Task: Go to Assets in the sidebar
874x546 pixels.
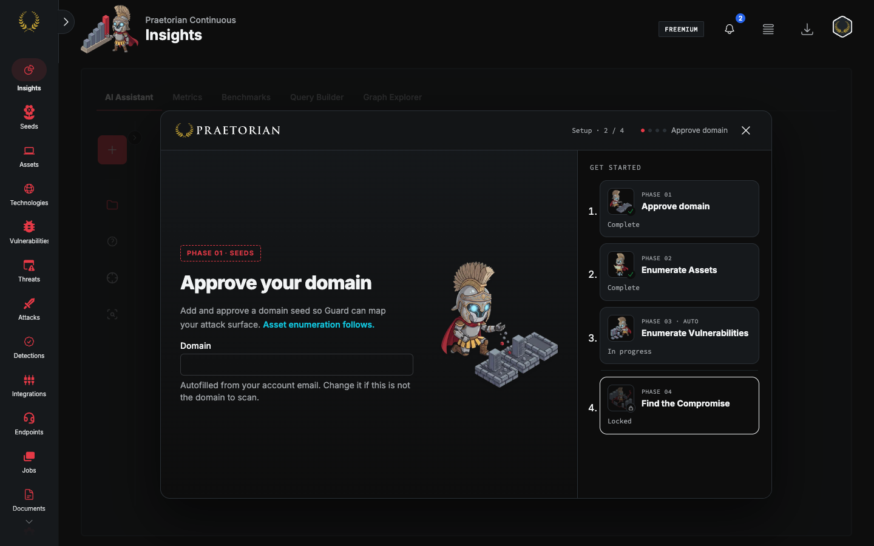Action: click(29, 157)
